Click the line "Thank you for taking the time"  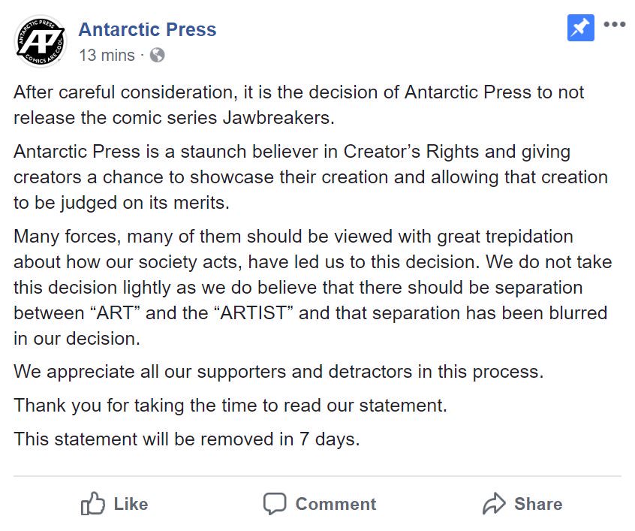[x=230, y=406]
